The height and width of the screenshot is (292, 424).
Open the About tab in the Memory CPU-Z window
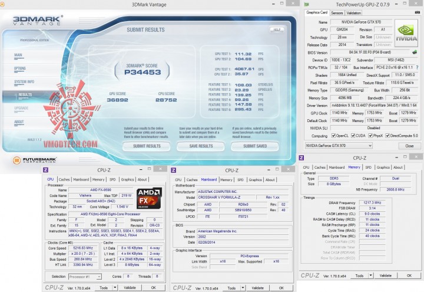pyautogui.click(x=397, y=167)
